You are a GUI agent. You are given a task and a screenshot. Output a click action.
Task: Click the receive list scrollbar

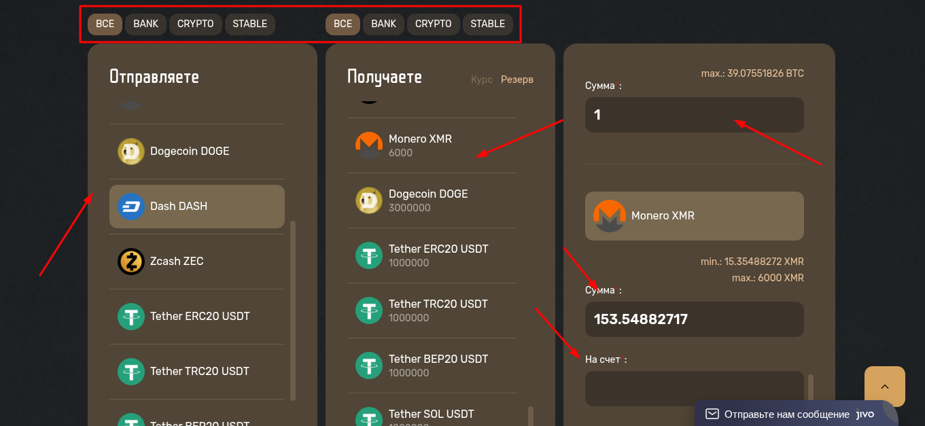point(531,416)
